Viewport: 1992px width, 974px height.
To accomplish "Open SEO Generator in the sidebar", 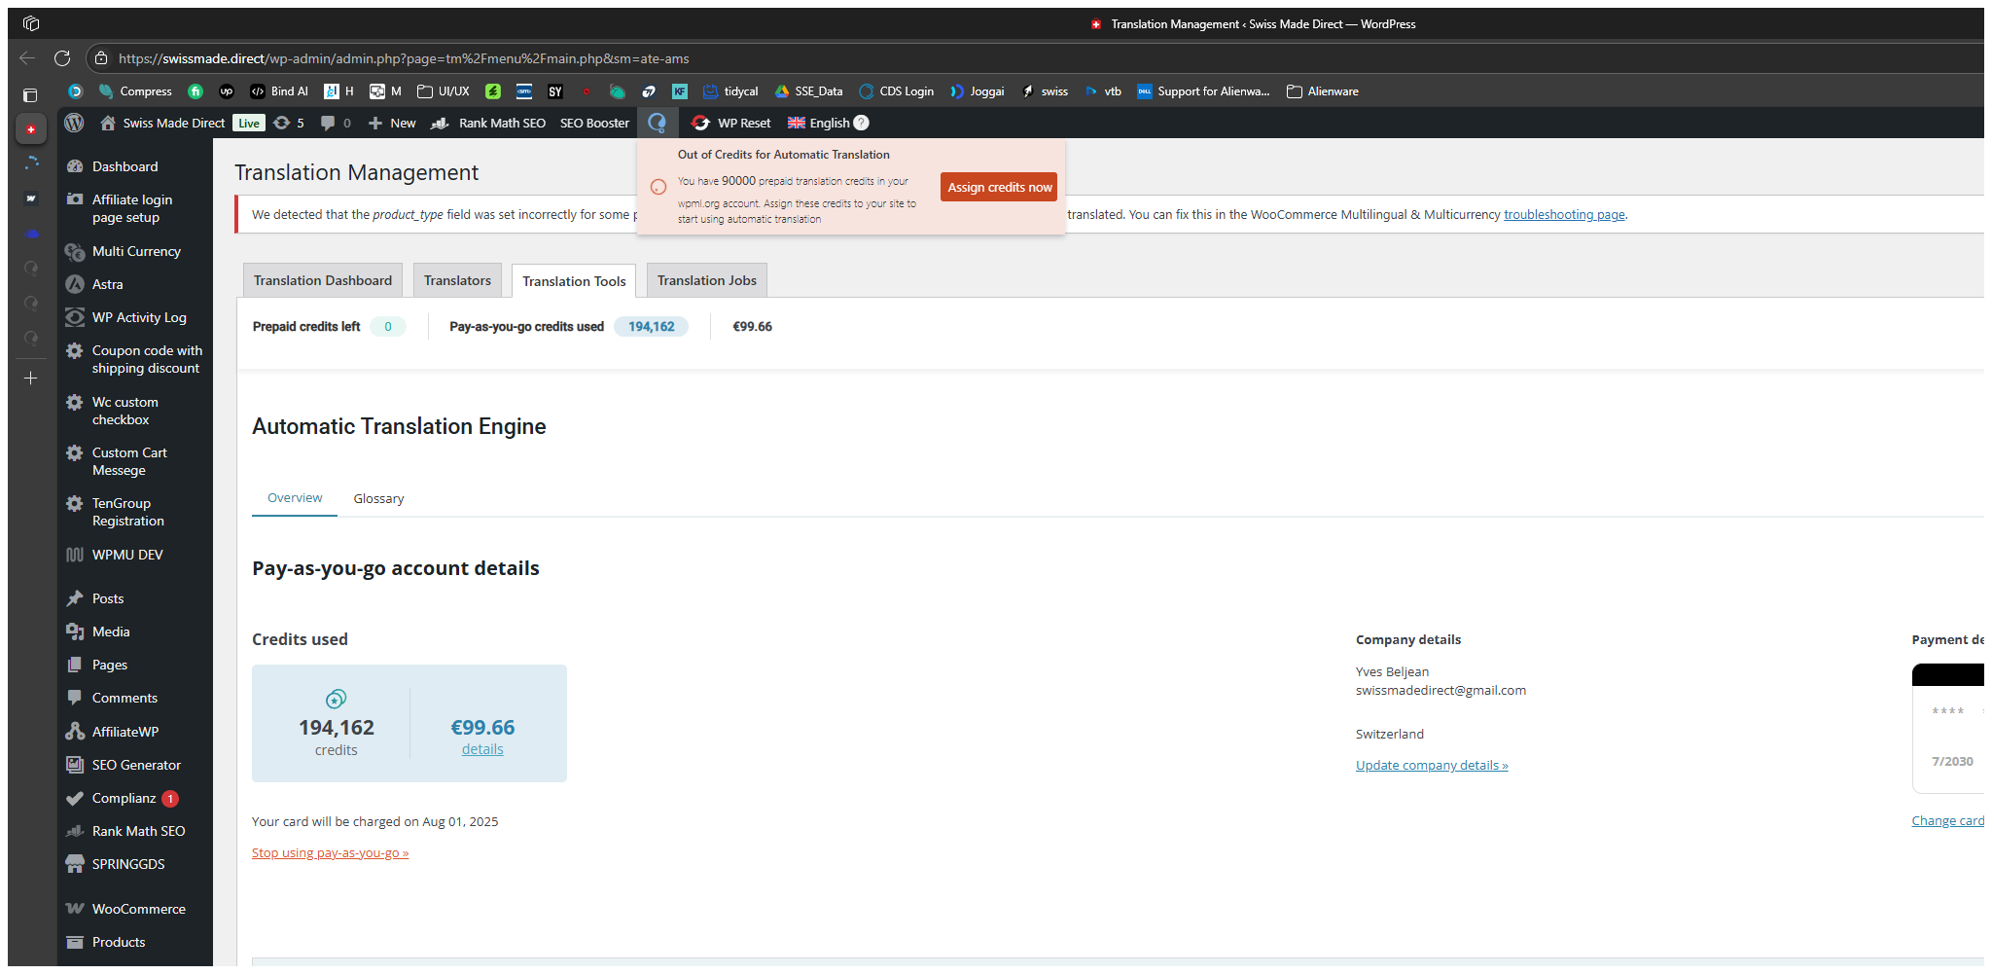I will [135, 765].
